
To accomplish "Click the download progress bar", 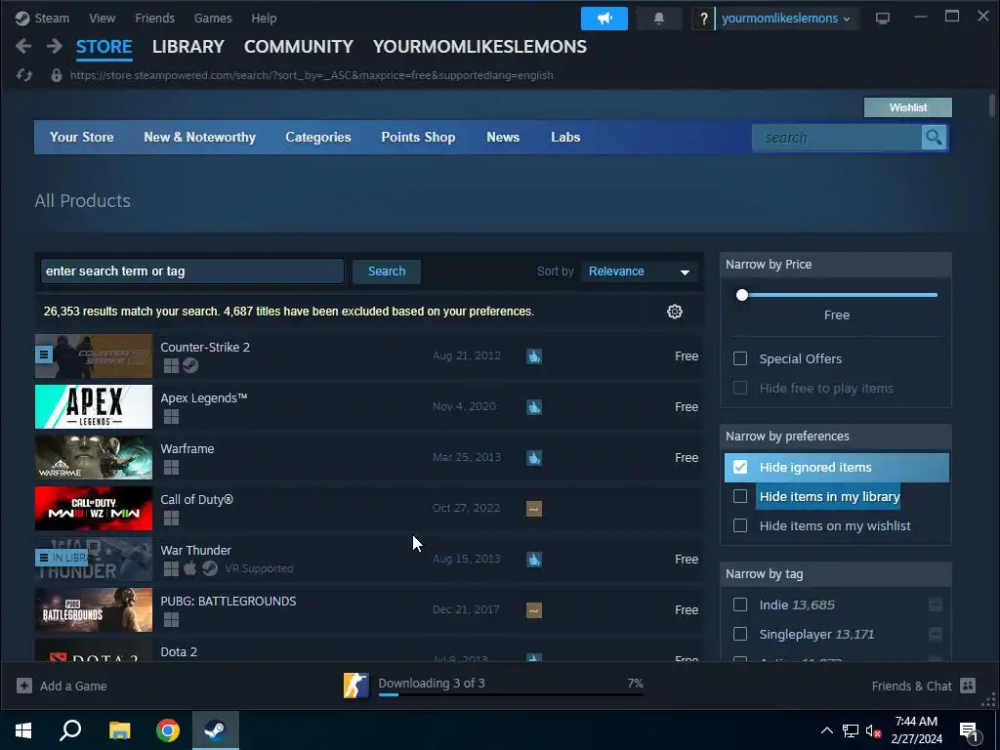I will point(511,694).
